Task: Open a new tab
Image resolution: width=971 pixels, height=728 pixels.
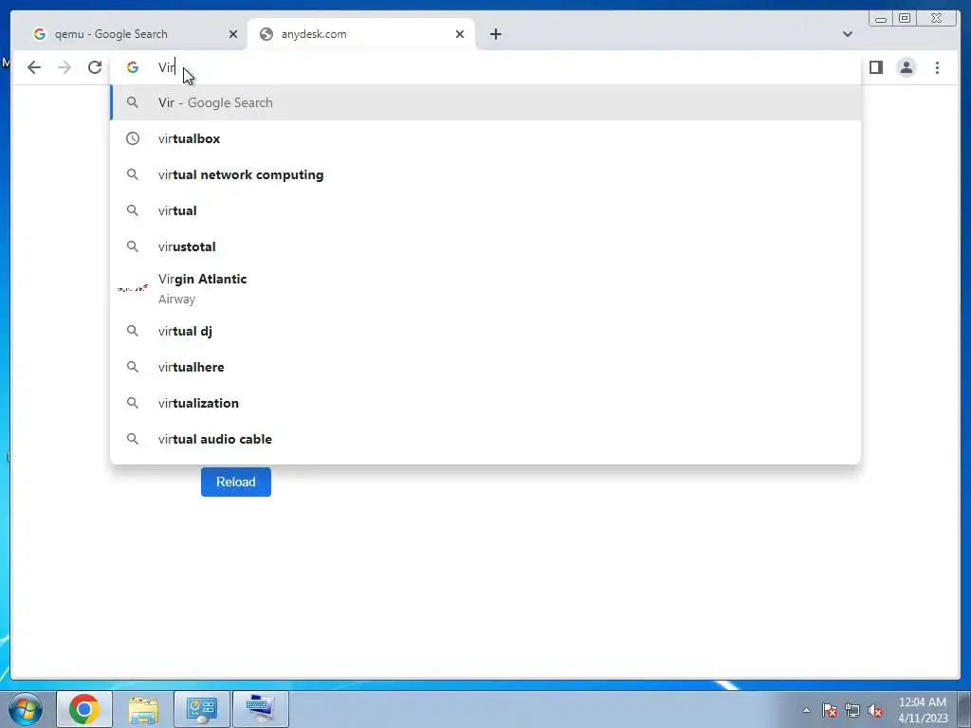Action: pyautogui.click(x=495, y=34)
